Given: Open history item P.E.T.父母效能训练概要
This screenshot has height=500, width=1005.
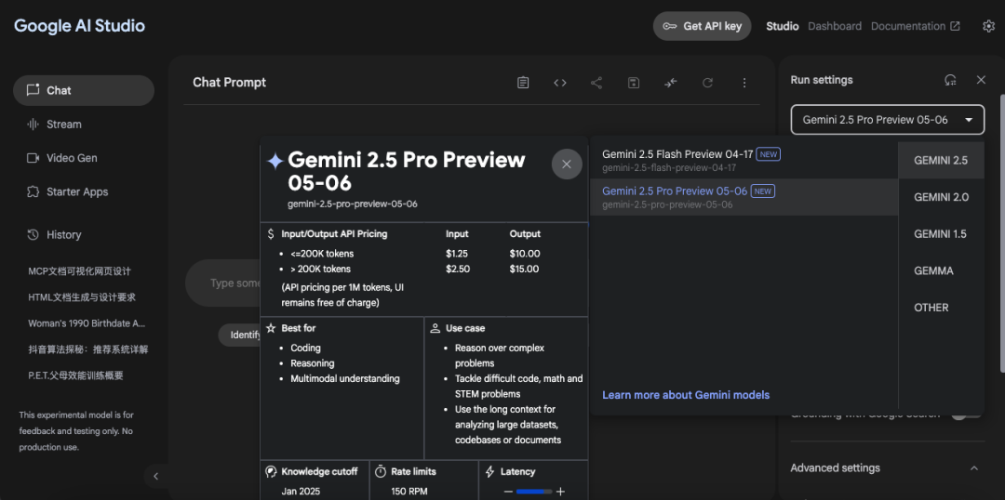Looking at the screenshot, I should pos(75,375).
